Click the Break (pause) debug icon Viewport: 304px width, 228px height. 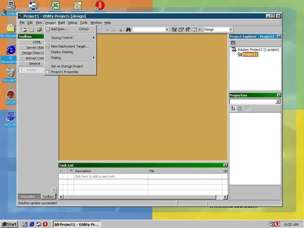[114, 30]
